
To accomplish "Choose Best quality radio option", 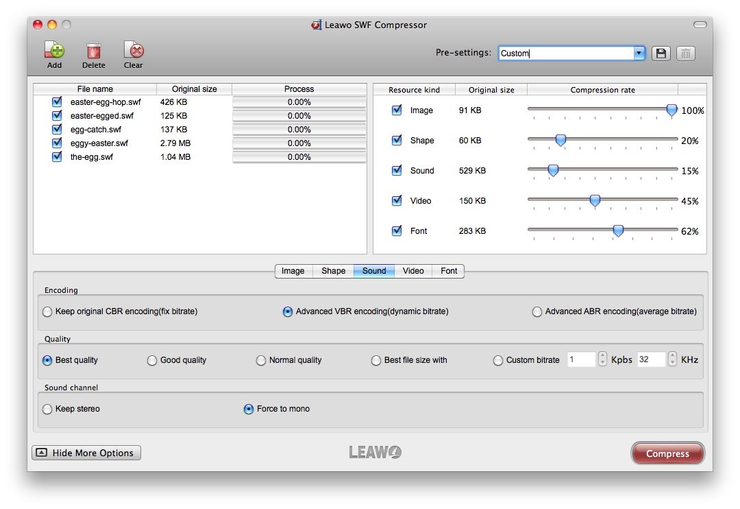I will (x=47, y=361).
